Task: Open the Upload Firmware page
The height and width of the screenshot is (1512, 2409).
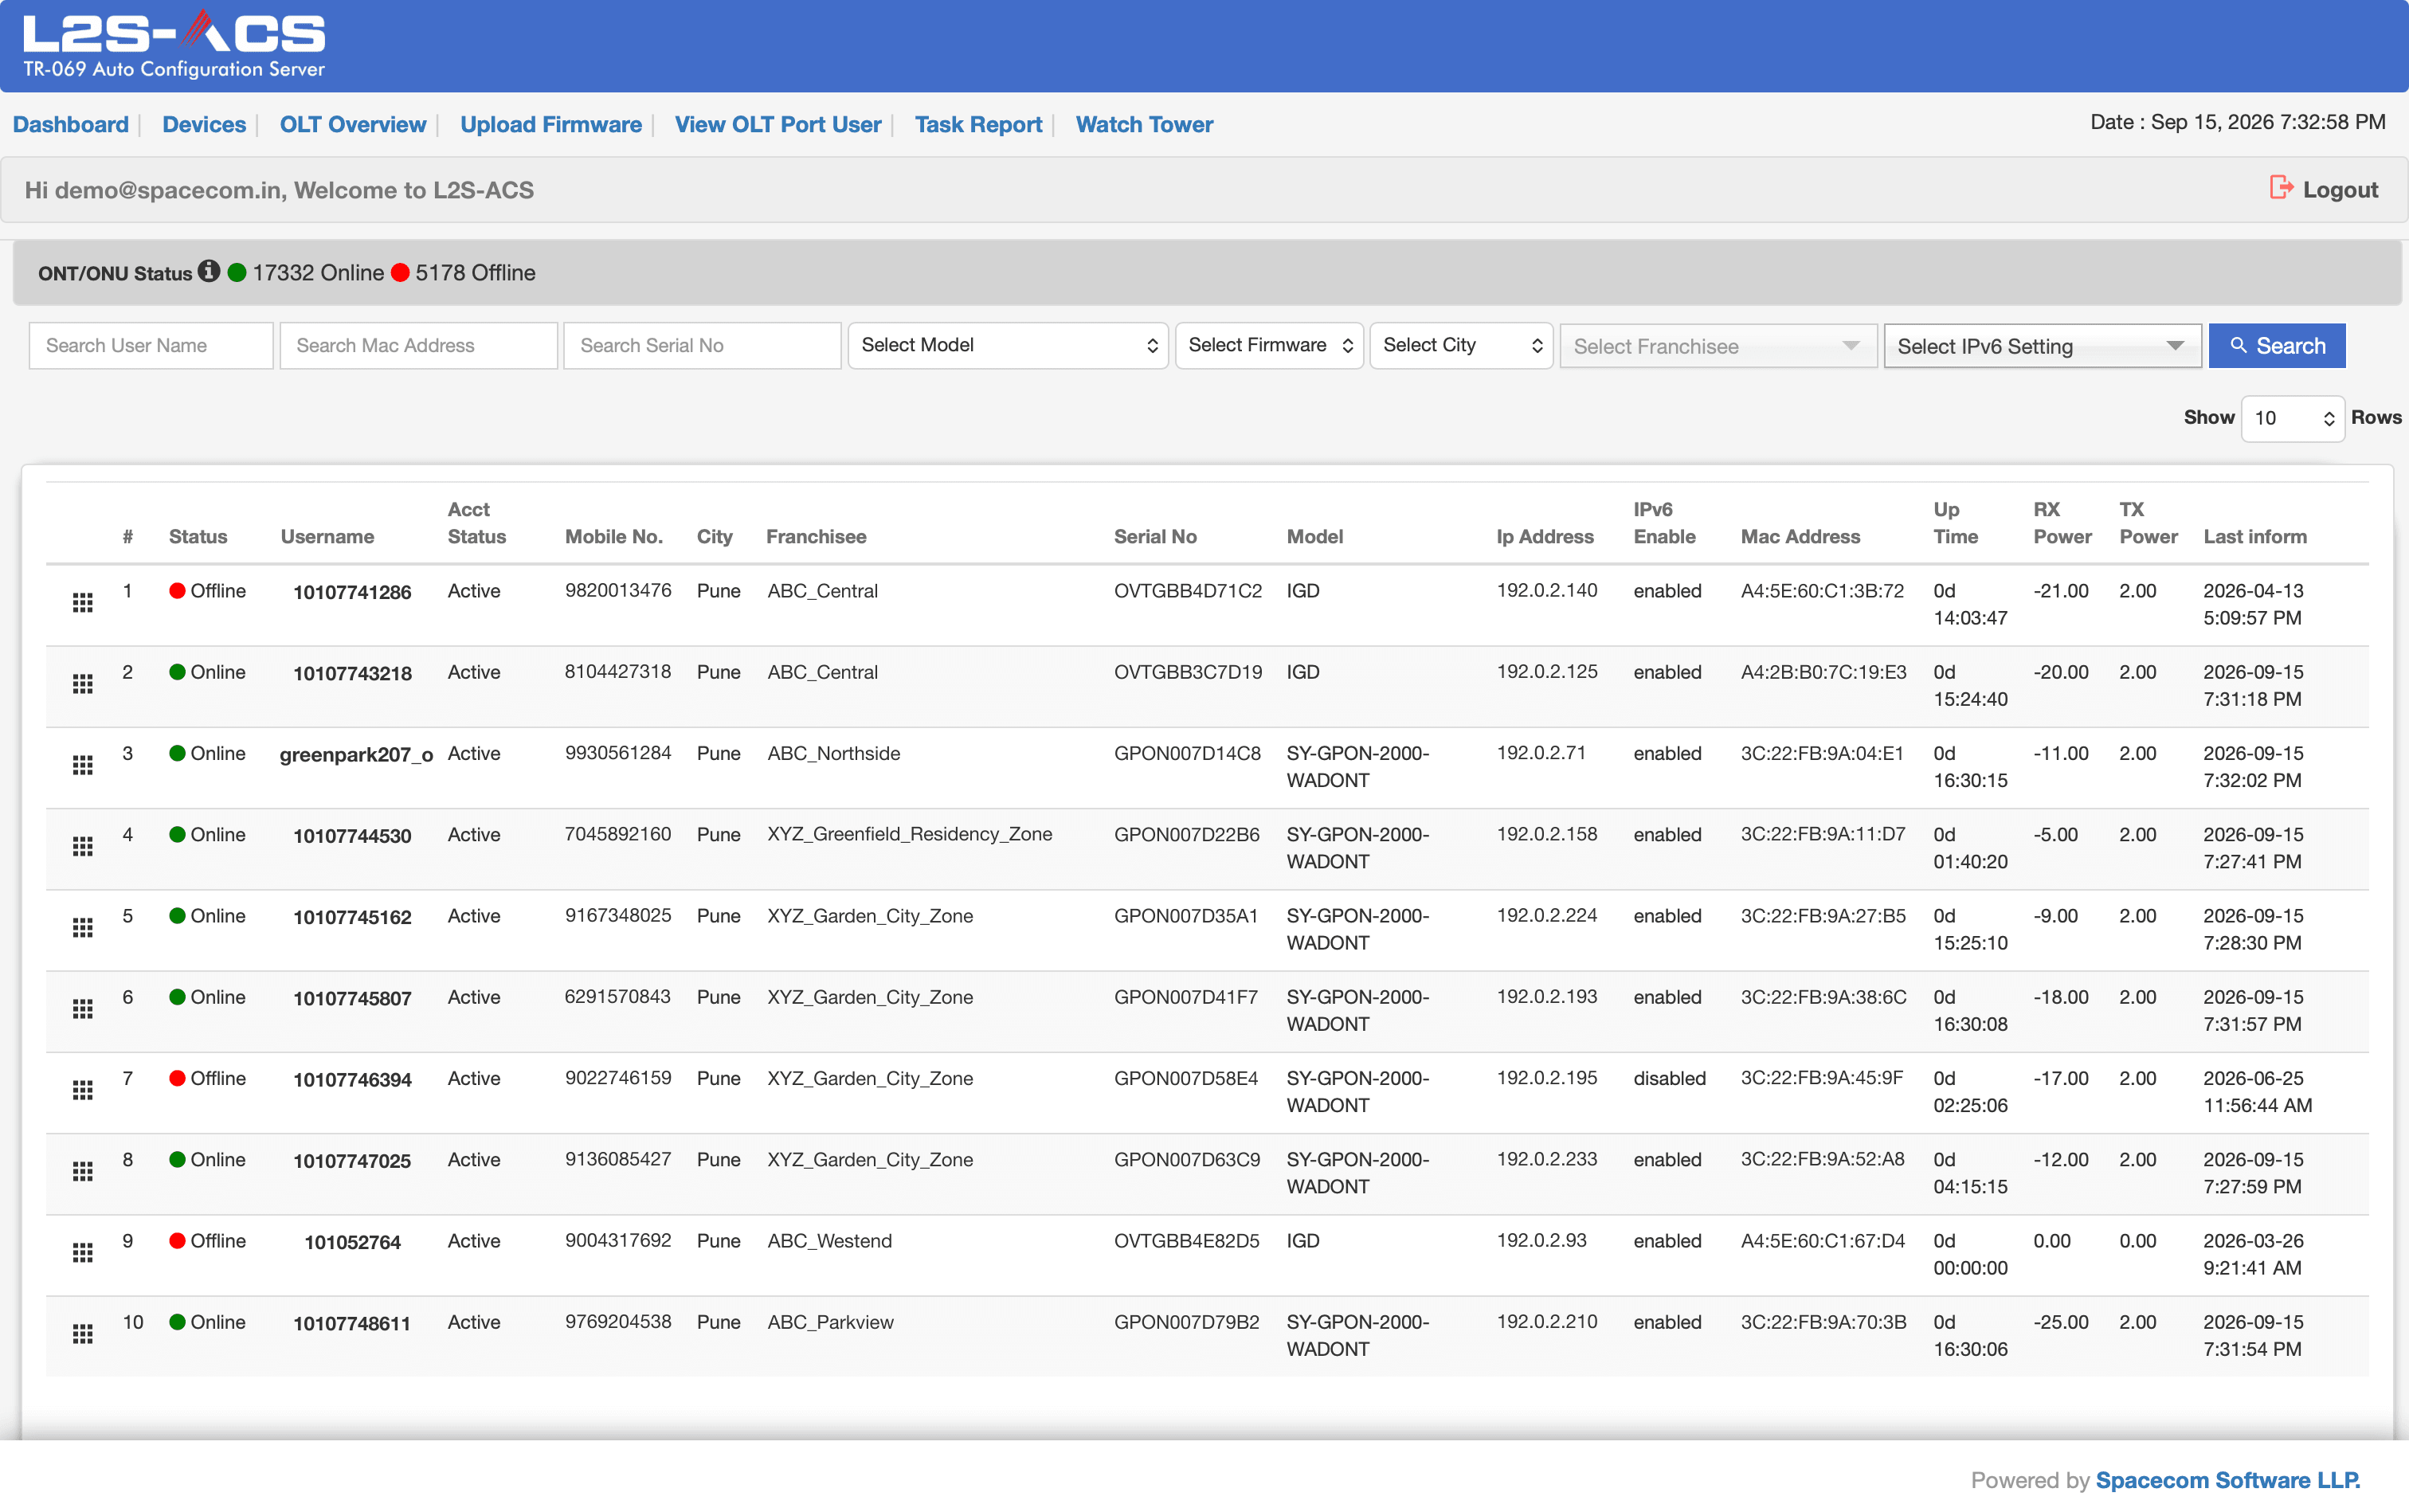Action: (551, 124)
